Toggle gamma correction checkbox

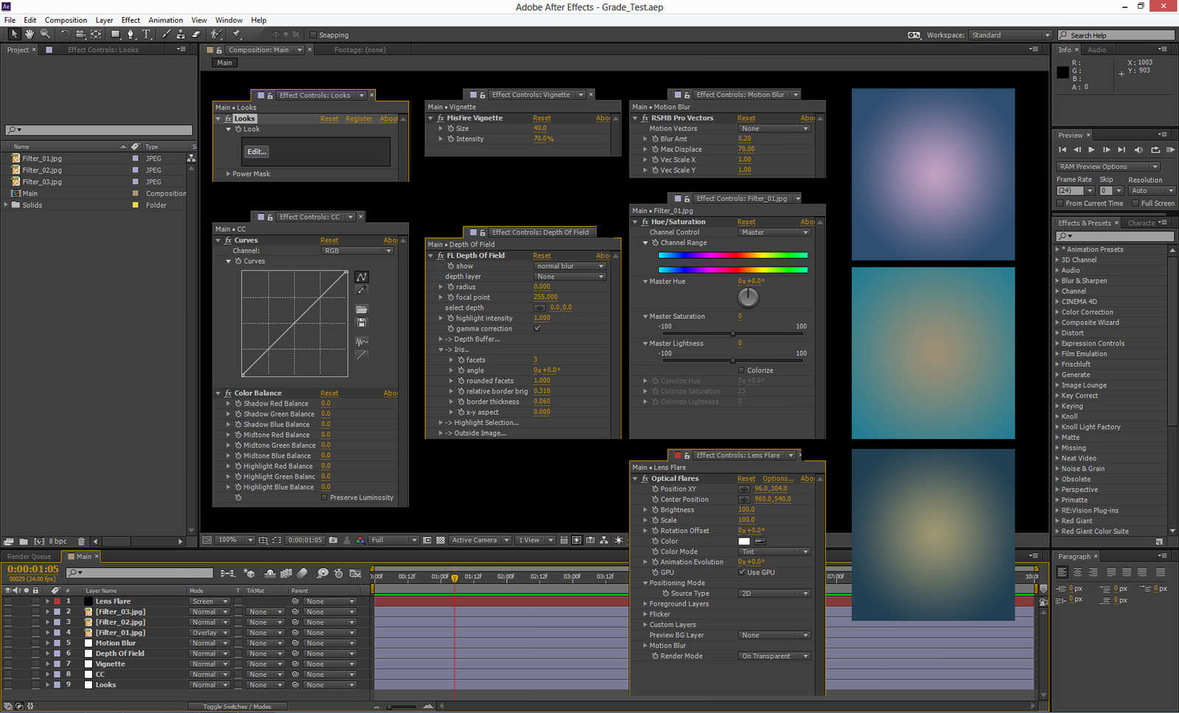pos(537,329)
